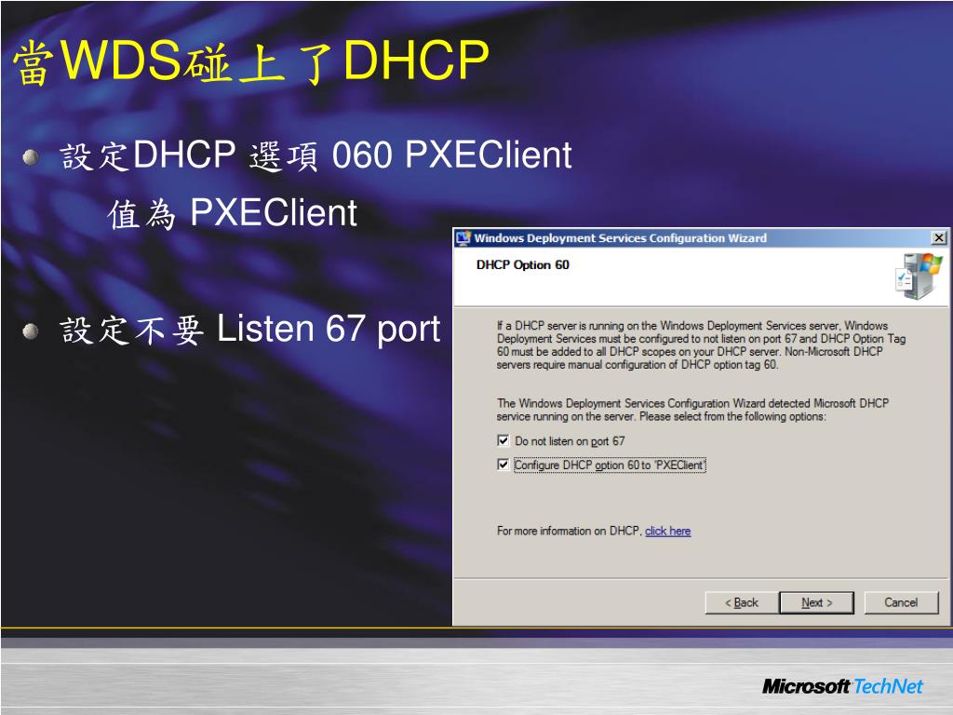Click the server graphic in wizard header
This screenshot has width=953, height=715.
pos(919,277)
